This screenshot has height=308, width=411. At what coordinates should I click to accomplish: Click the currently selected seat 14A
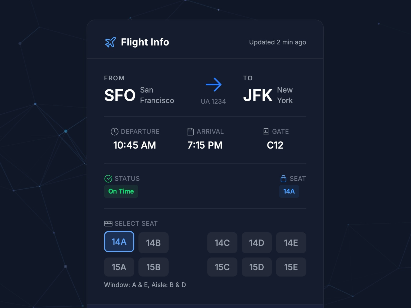click(x=119, y=242)
